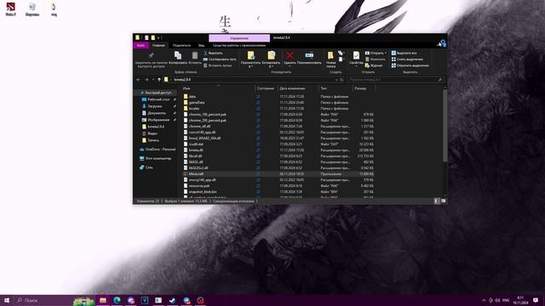Screen dimensions: 545x306
Task: Open the Windows Start button
Action: tap(7, 300)
